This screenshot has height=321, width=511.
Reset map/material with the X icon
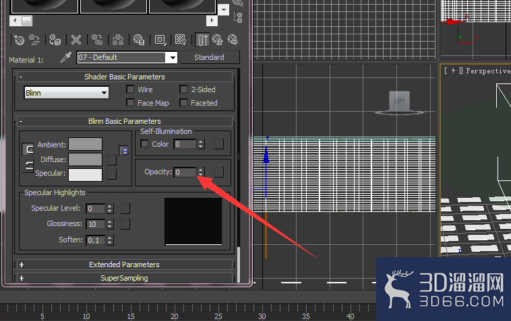click(x=76, y=40)
